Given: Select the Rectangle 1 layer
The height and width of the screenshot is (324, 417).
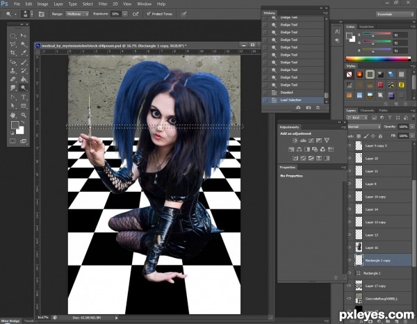Looking at the screenshot, I should click(x=379, y=273).
